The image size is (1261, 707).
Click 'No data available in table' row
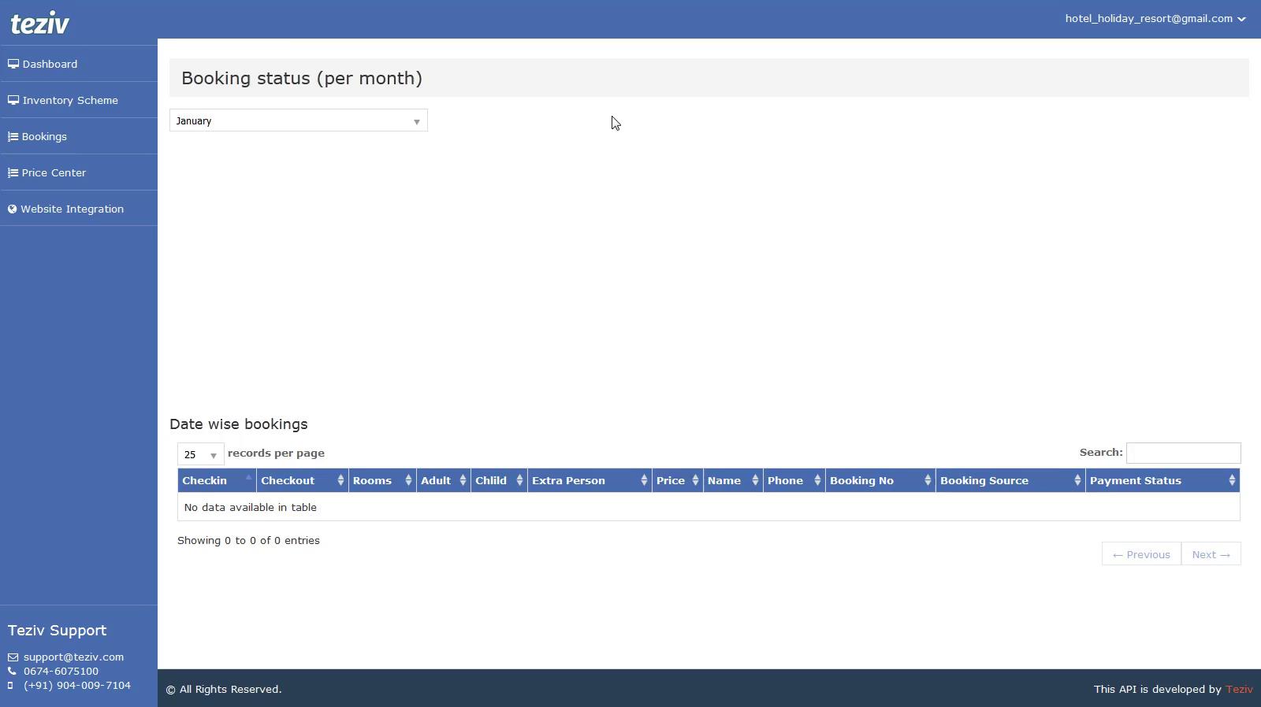tap(709, 507)
